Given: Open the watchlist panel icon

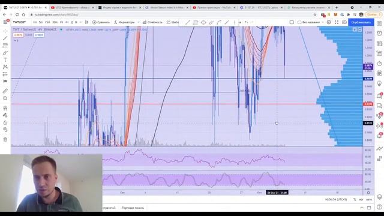Looking at the screenshot, I should pos(379,23).
